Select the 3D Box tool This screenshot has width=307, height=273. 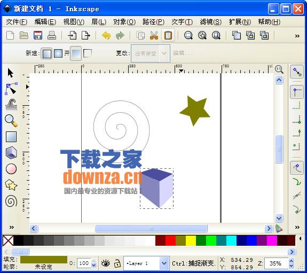11,152
